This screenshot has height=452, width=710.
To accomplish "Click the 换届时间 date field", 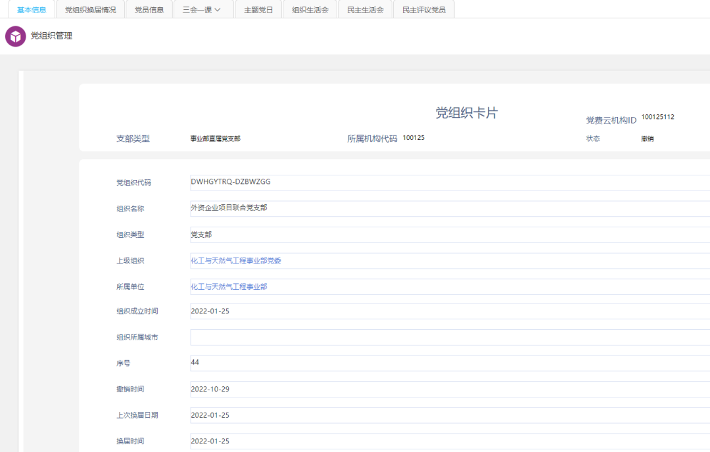I will (x=447, y=441).
